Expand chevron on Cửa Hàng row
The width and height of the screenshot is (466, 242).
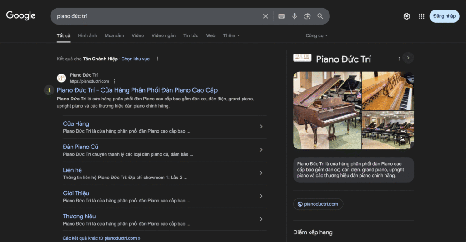(x=261, y=127)
